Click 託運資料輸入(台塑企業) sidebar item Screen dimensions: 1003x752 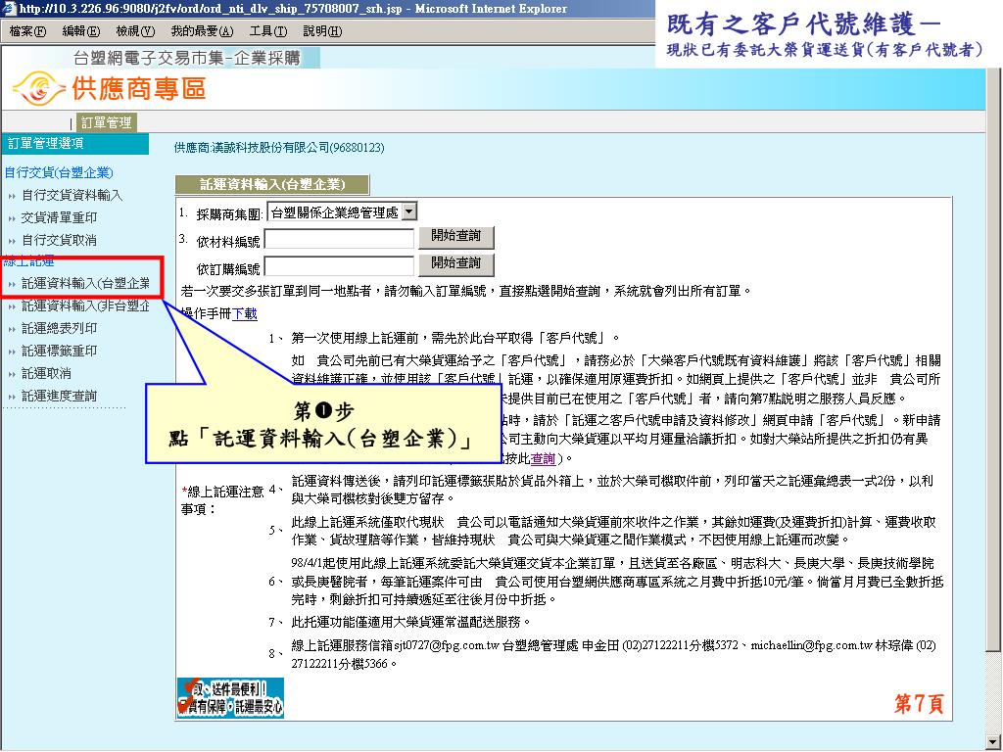coord(86,283)
